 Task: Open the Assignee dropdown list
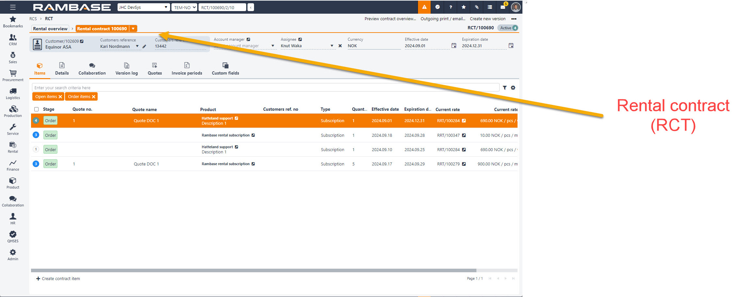point(332,46)
